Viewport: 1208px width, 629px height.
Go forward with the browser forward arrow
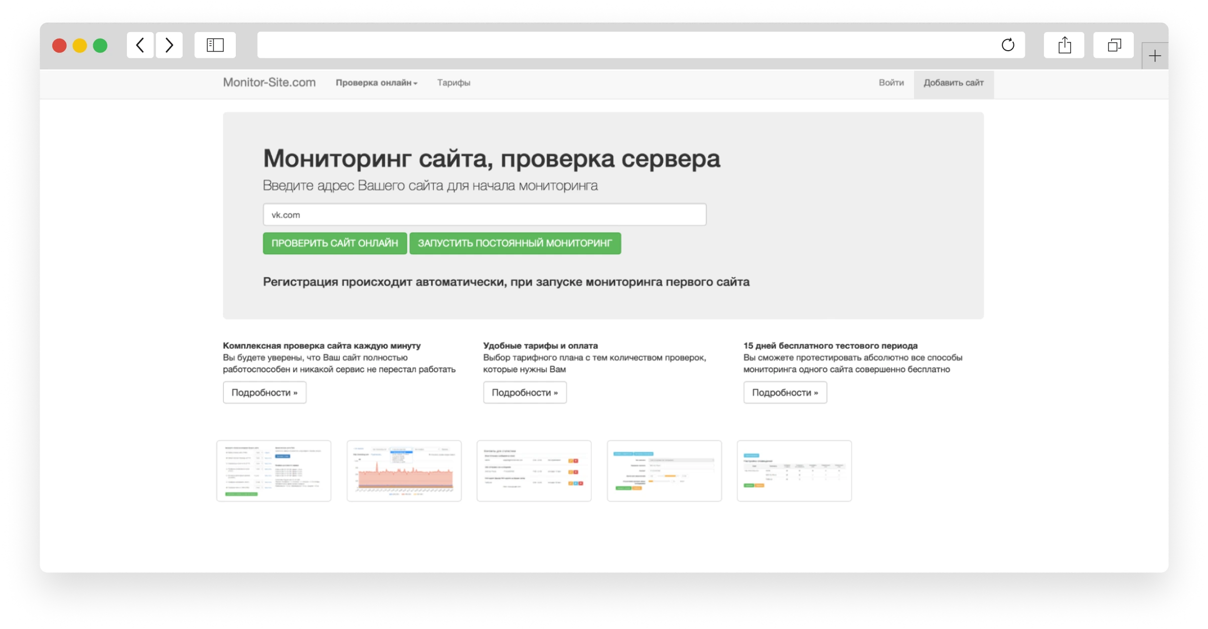click(x=169, y=45)
